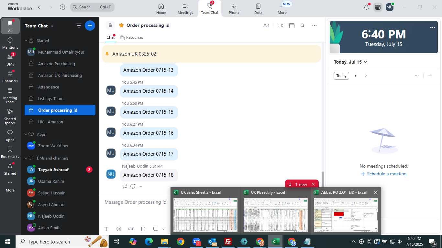Image resolution: width=442 pixels, height=248 pixels.
Task: Open Amazon Purchasing channel
Action: click(x=60, y=64)
